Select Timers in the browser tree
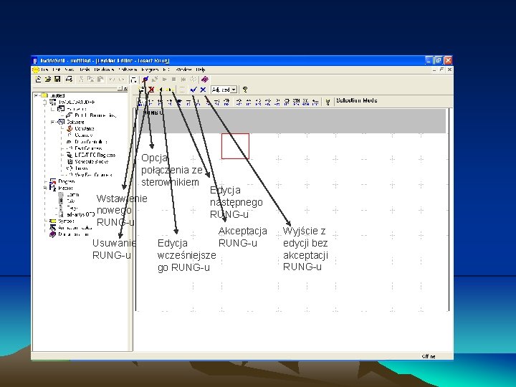 [81, 168]
